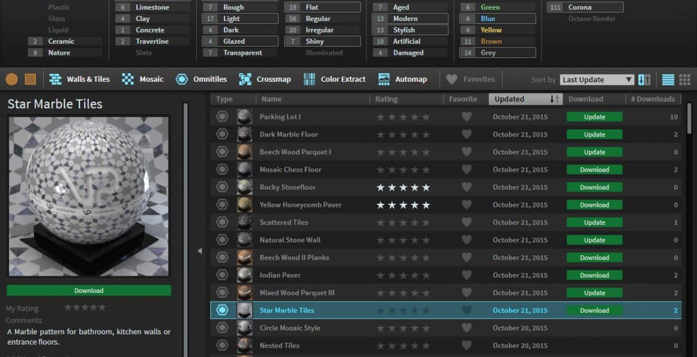Select the wood sphere material icon
This screenshot has height=357, width=697.
tap(12, 79)
